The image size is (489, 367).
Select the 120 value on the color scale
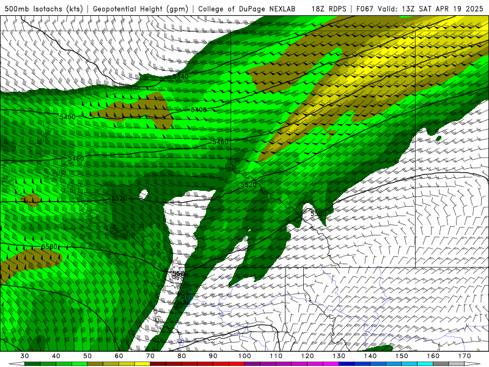point(307,356)
